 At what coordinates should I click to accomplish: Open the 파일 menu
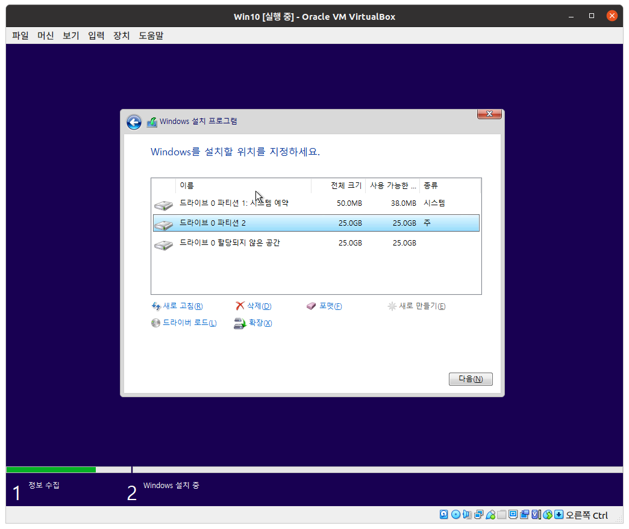(20, 36)
